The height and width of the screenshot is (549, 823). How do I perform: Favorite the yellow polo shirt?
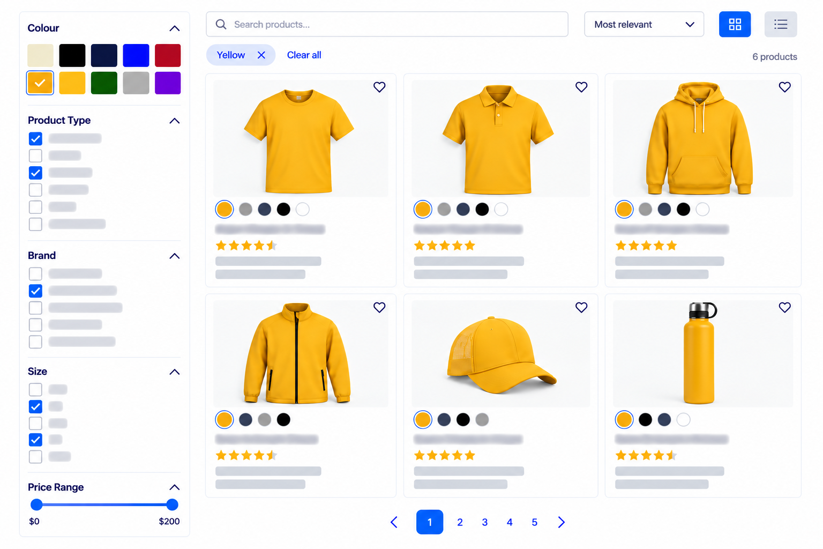coord(581,87)
